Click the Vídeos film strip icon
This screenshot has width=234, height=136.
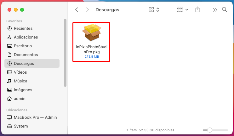pyautogui.click(x=9, y=72)
